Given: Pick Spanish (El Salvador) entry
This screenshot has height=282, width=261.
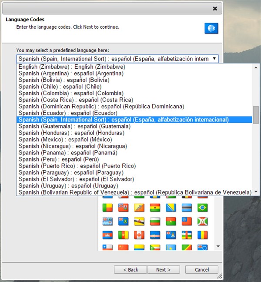Looking at the screenshot, I should (134, 179).
